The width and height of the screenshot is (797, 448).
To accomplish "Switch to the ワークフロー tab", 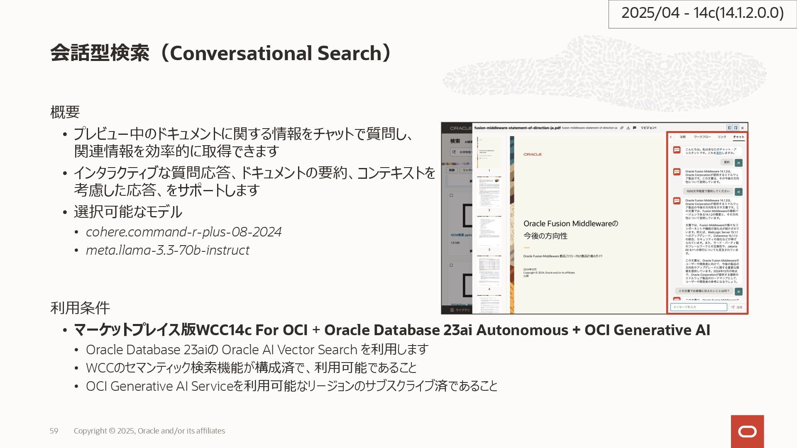I will click(x=702, y=137).
